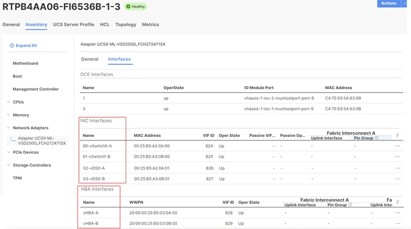Select Management Controller in inventory tree
411x229 pixels.
(36, 89)
